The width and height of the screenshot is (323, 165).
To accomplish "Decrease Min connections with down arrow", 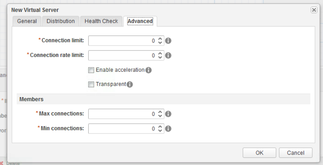I will tap(160, 131).
